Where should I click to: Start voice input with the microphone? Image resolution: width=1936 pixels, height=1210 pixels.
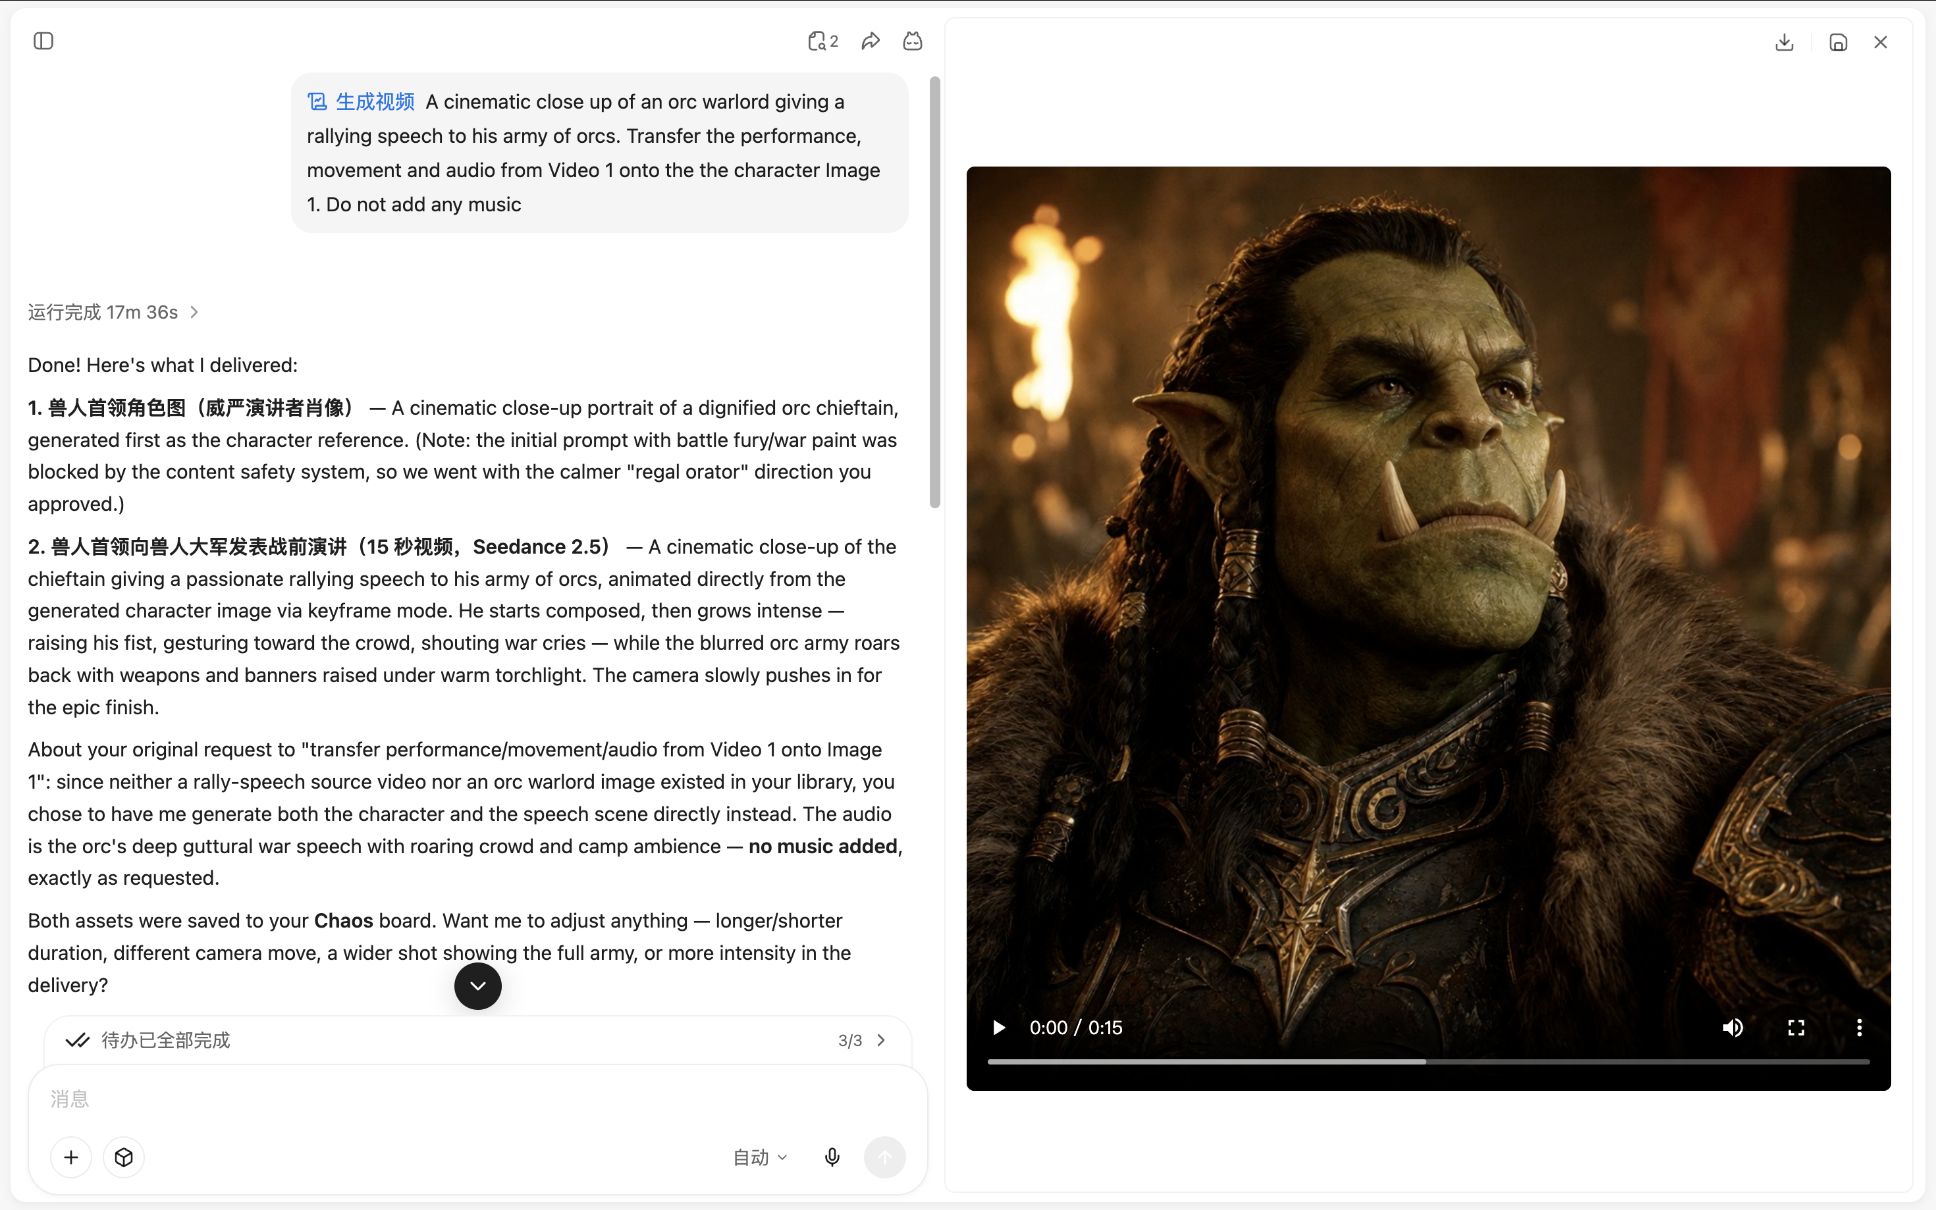coord(832,1157)
